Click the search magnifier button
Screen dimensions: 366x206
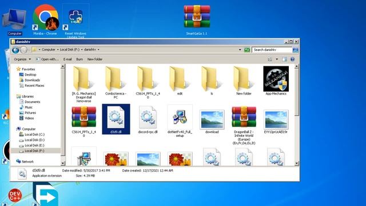(295, 50)
